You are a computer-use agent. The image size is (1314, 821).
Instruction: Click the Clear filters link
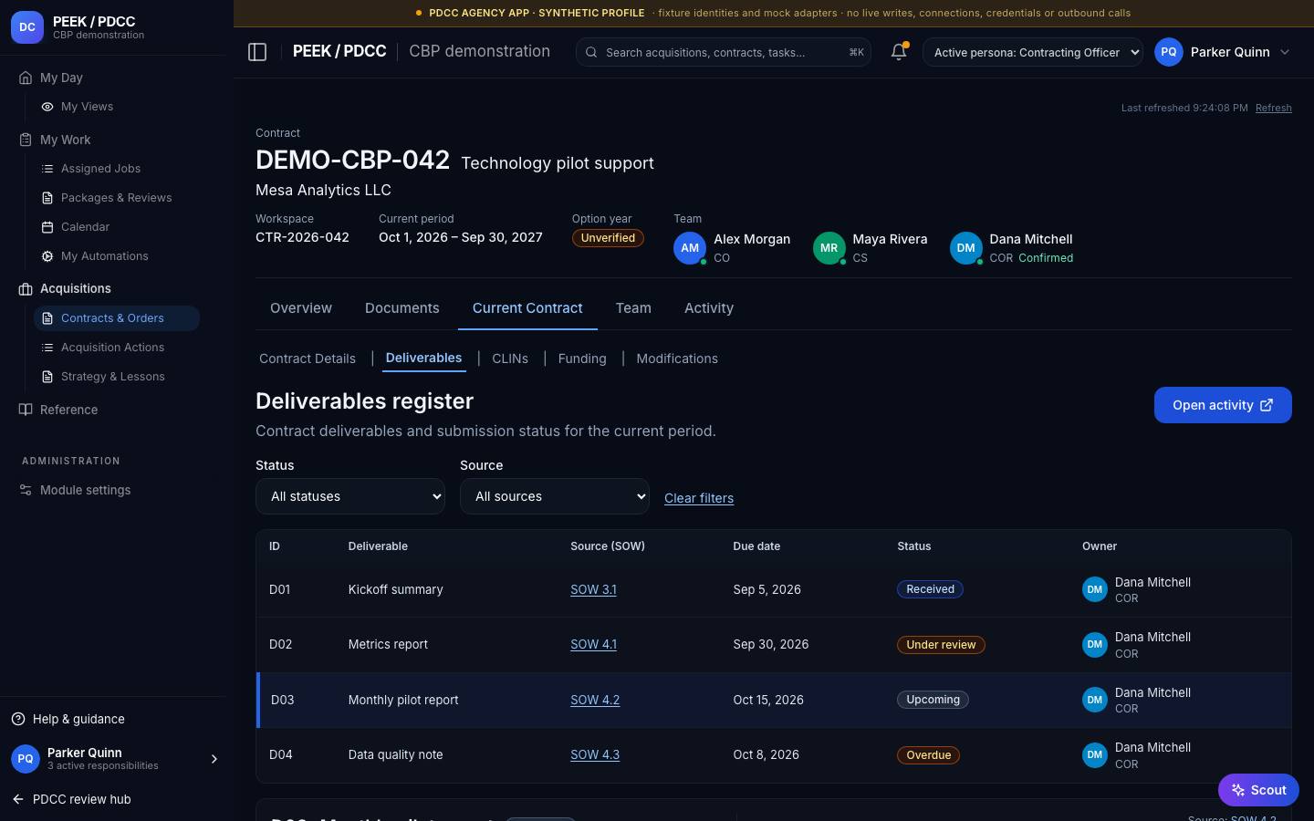click(699, 498)
